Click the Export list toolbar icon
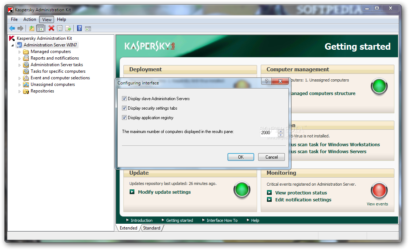 point(68,28)
